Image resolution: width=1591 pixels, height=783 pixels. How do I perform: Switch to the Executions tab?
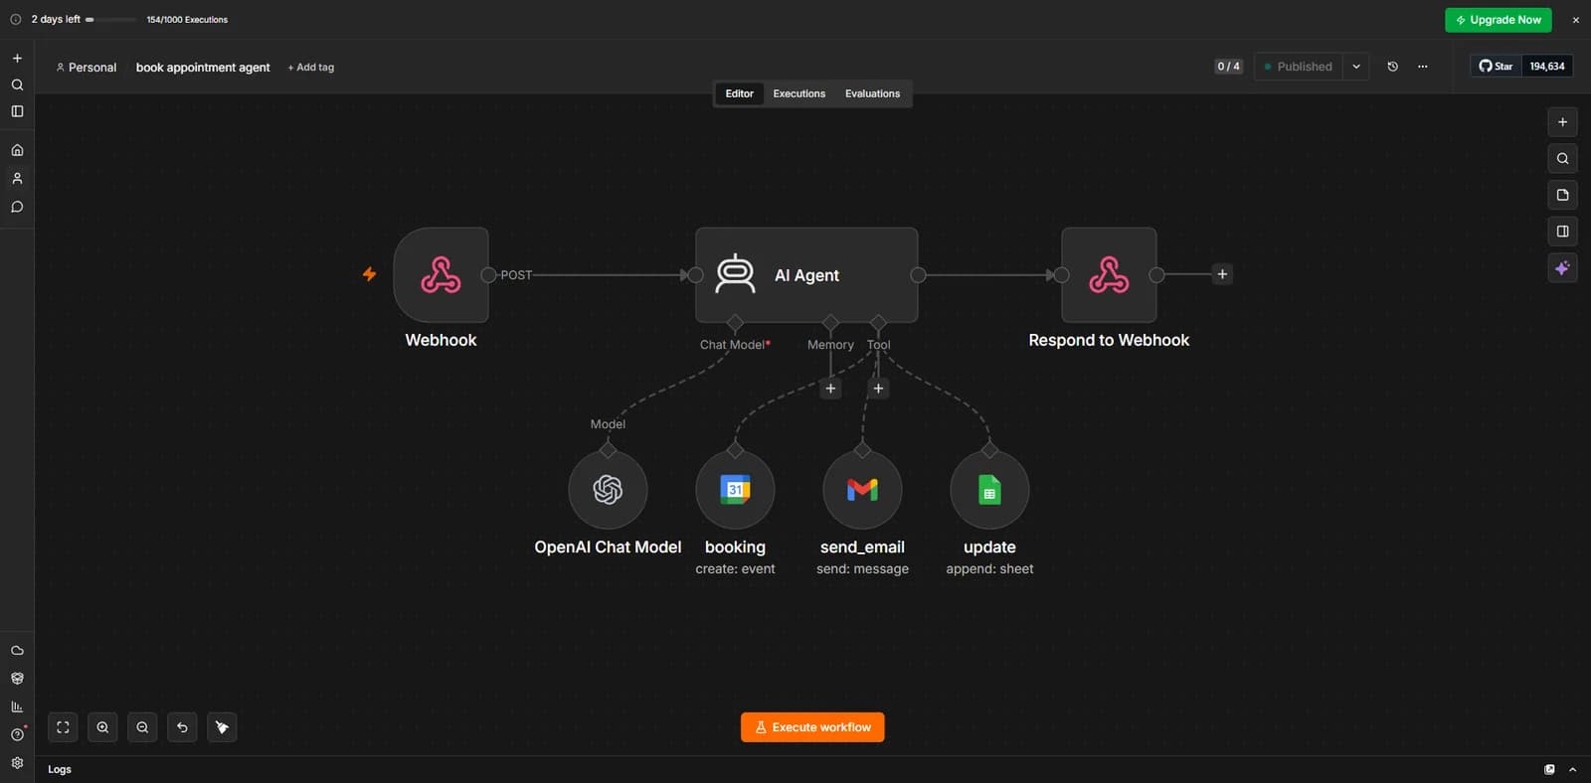coord(799,93)
